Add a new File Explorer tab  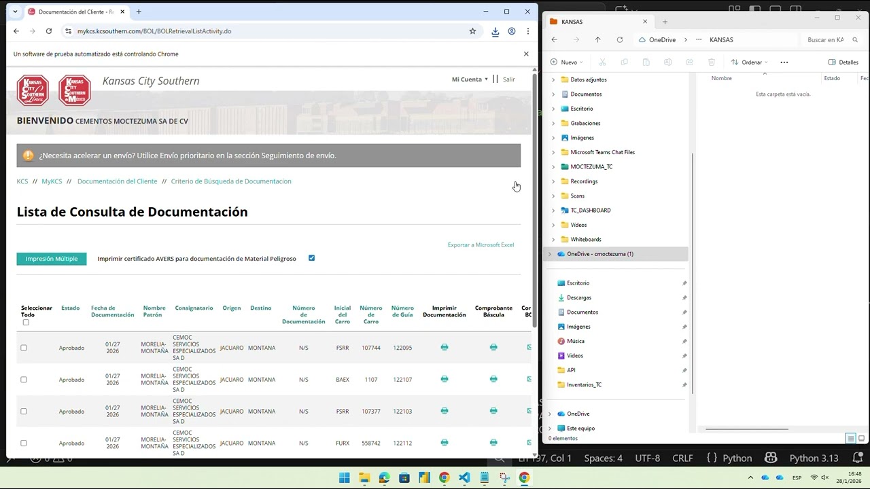(665, 22)
